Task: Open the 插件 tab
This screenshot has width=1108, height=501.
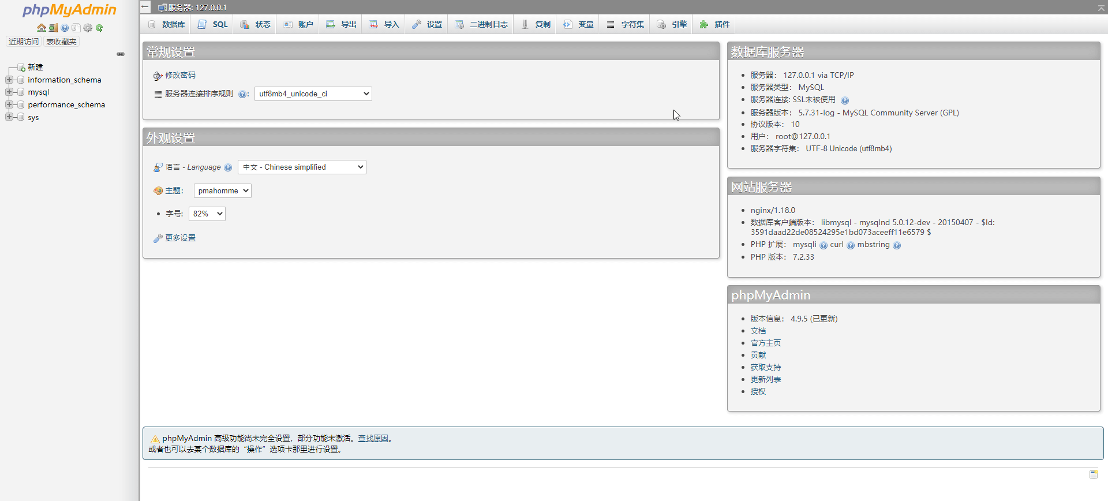Action: [x=714, y=24]
